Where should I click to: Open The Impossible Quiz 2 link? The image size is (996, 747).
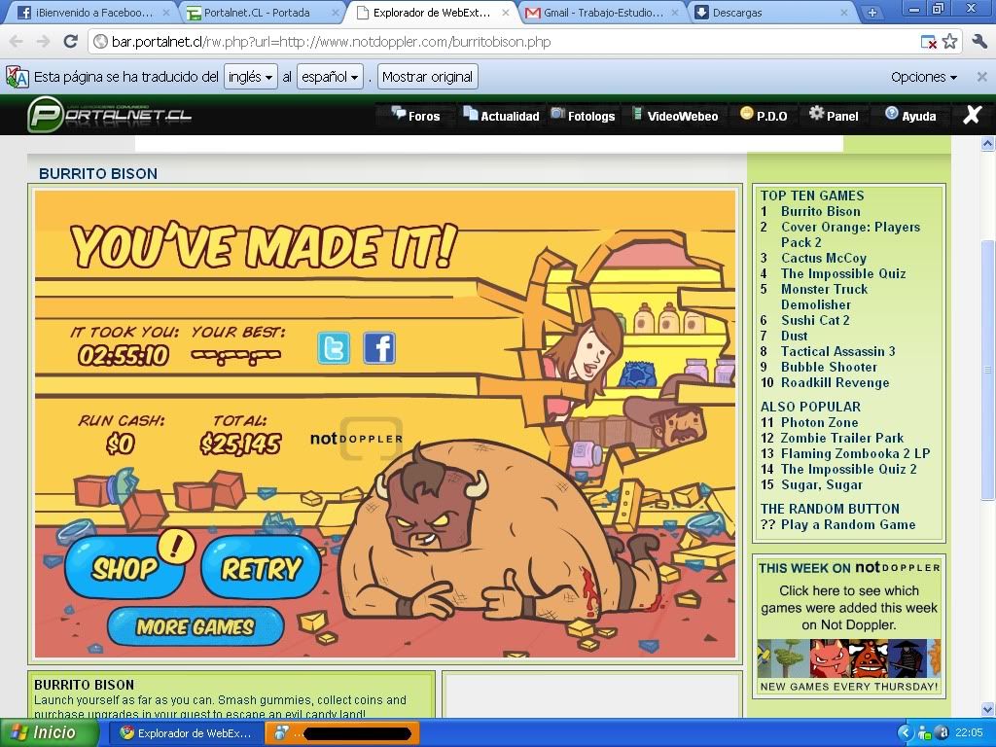tap(848, 469)
